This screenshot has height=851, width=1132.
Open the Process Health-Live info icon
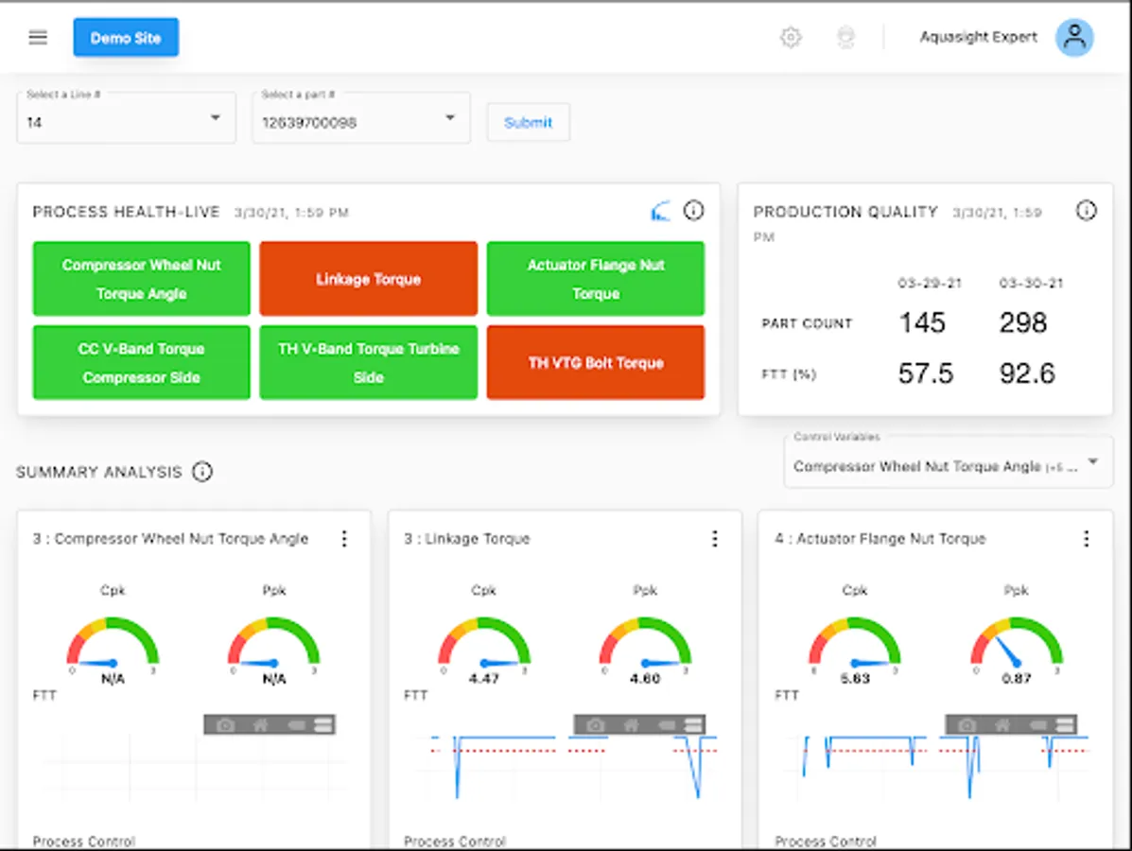693,210
